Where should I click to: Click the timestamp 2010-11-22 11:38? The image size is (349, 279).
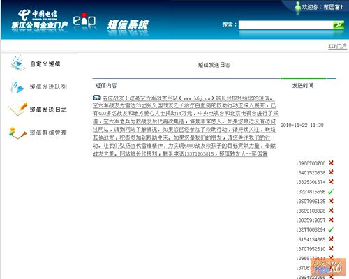pyautogui.click(x=302, y=126)
